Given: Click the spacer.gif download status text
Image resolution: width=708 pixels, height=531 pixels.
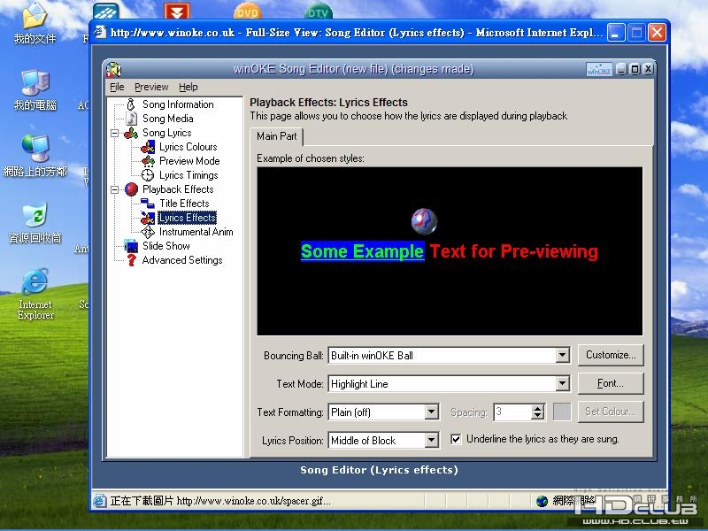Looking at the screenshot, I should pyautogui.click(x=220, y=501).
